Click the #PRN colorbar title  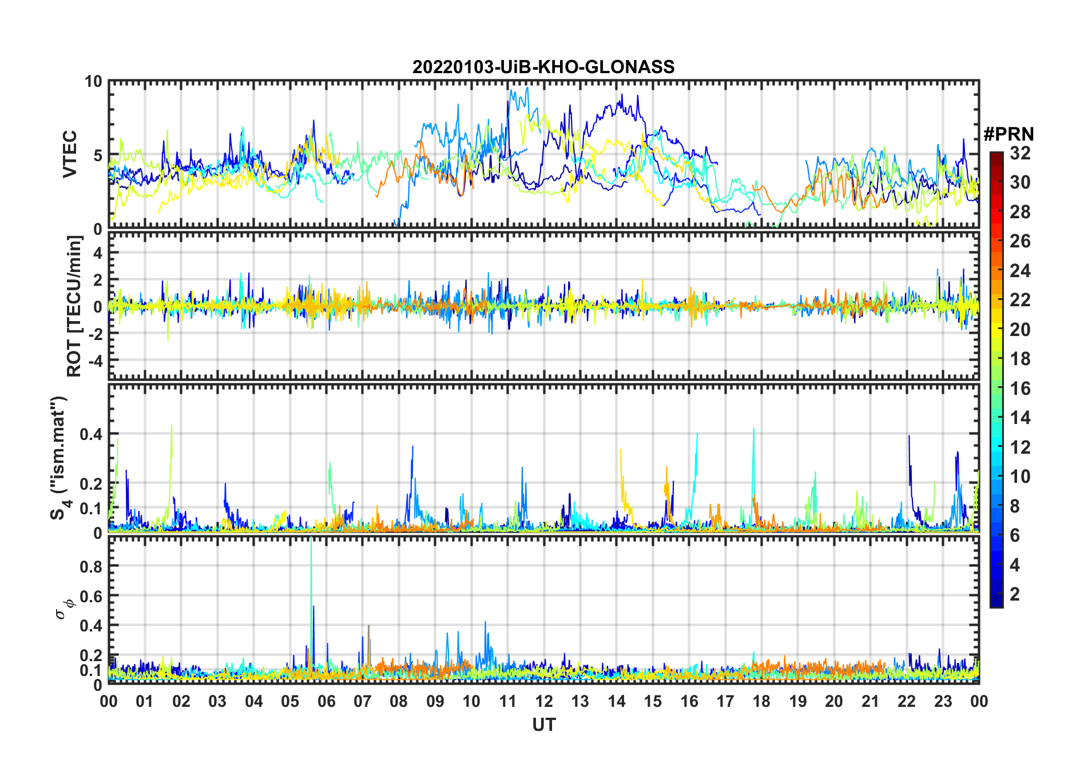tap(1009, 134)
